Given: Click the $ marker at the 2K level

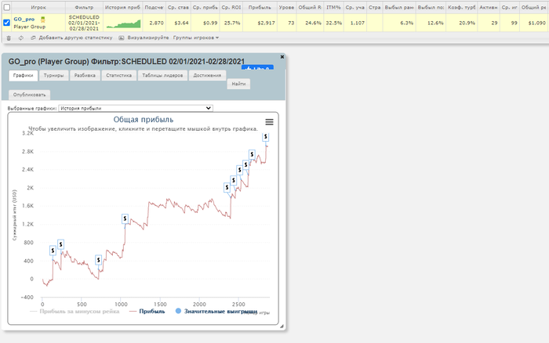Looking at the screenshot, I should coord(227,187).
